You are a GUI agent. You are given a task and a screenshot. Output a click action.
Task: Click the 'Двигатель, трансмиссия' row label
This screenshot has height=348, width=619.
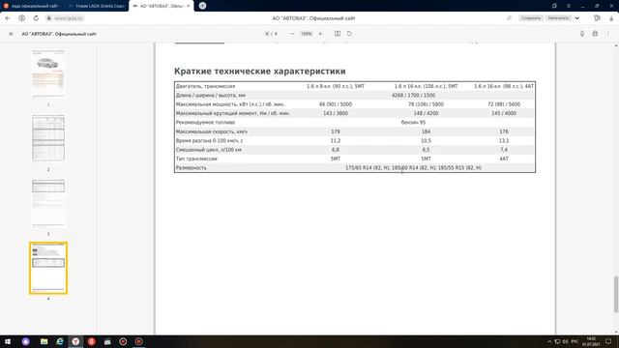tap(205, 86)
